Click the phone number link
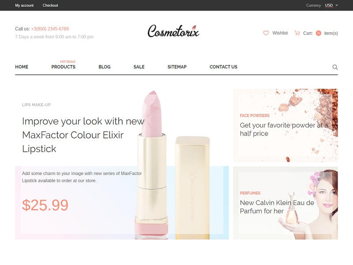The height and width of the screenshot is (265, 353). coord(50,29)
